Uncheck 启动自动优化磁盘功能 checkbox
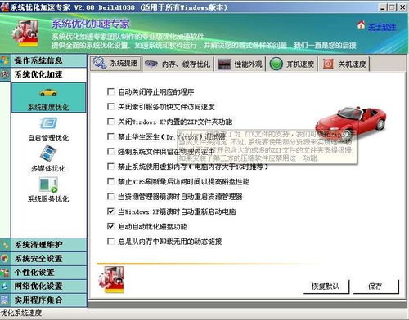The width and height of the screenshot is (409, 320). pos(110,226)
